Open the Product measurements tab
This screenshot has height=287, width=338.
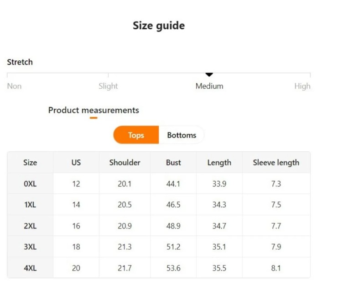point(94,110)
